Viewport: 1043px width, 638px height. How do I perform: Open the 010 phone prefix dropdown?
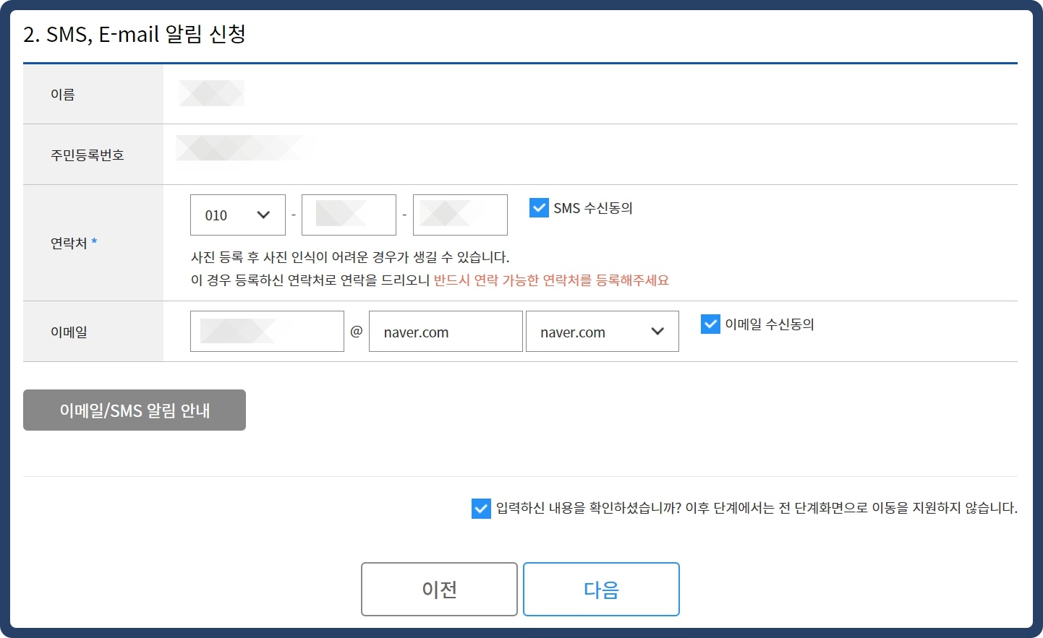[x=237, y=215]
